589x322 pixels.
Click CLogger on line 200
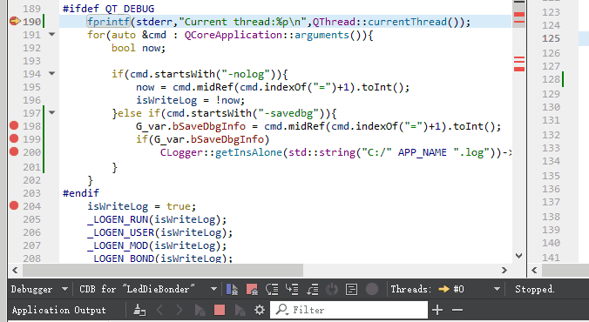coord(181,152)
